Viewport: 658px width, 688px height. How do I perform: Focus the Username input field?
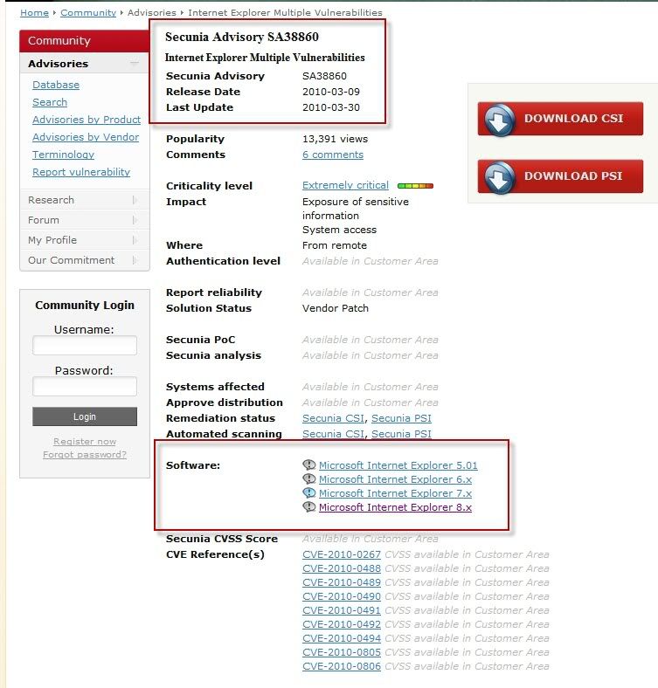click(85, 346)
